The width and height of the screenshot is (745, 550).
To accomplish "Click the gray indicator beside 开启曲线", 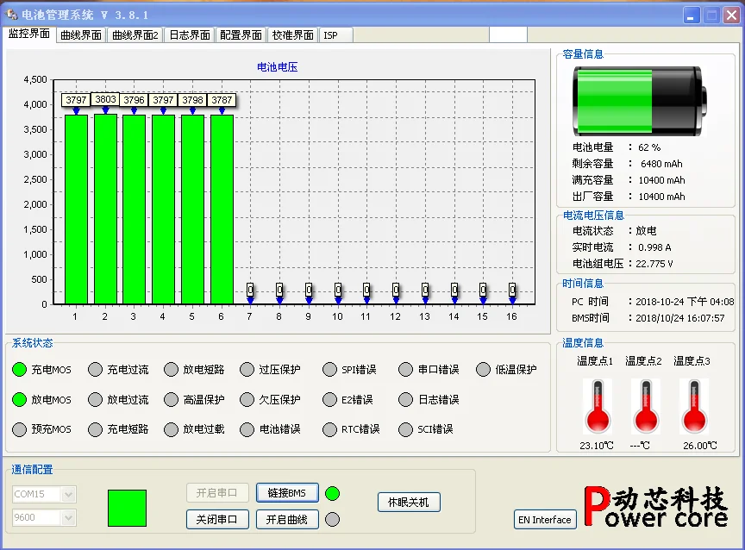I will (x=332, y=519).
